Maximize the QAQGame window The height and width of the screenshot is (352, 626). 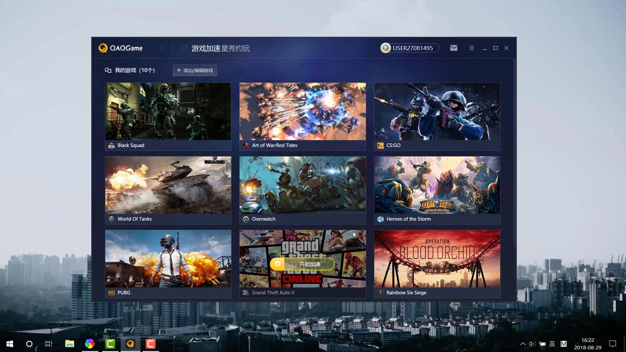(495, 48)
